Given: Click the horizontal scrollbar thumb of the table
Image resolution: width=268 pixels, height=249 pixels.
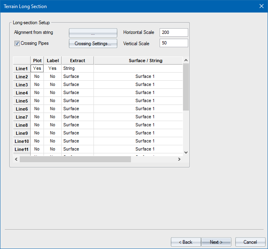Looking at the screenshot, I should [75, 159].
